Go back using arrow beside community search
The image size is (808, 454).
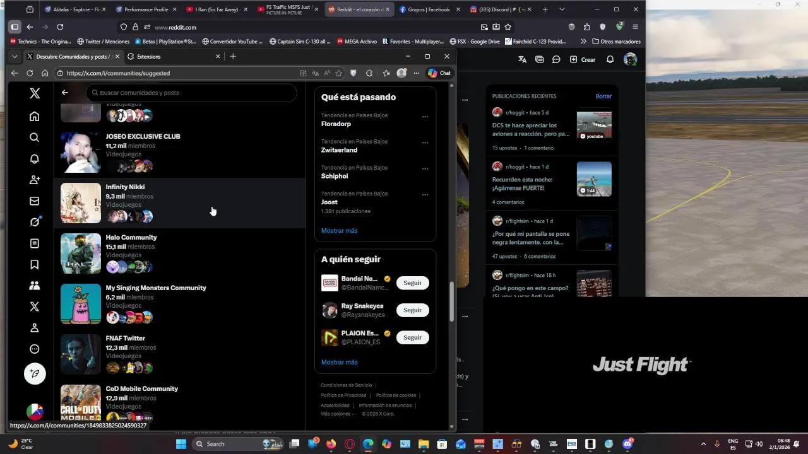(64, 93)
